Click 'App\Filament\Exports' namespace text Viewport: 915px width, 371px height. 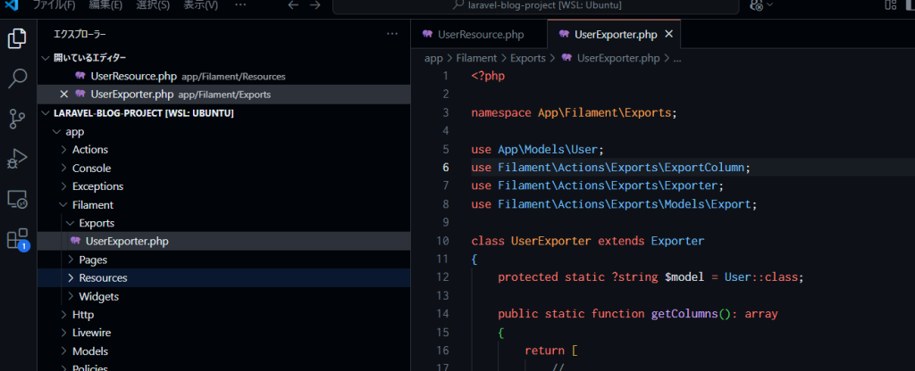[605, 113]
